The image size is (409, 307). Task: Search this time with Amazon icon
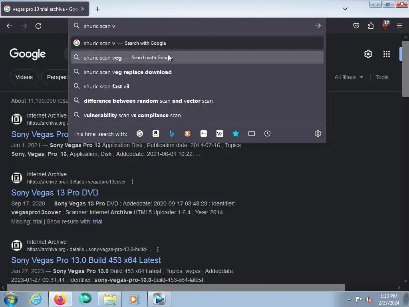[x=156, y=134]
